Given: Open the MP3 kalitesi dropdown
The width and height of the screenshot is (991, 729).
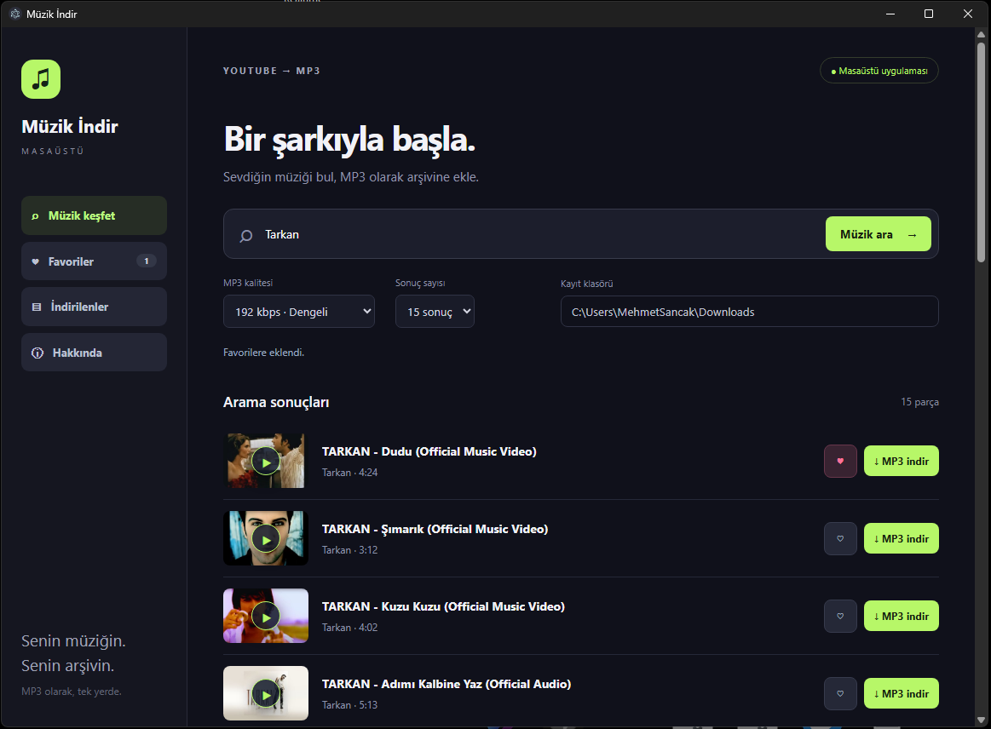Looking at the screenshot, I should 299,312.
